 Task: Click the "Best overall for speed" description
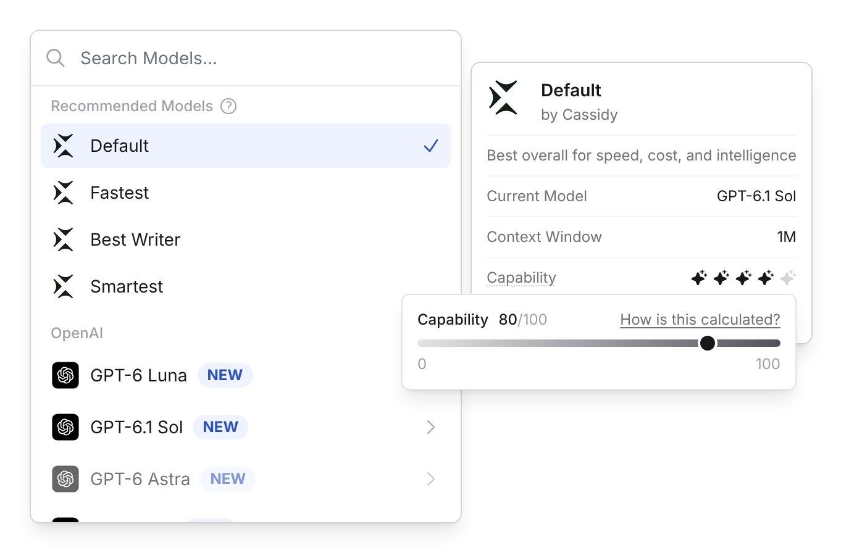[642, 156]
